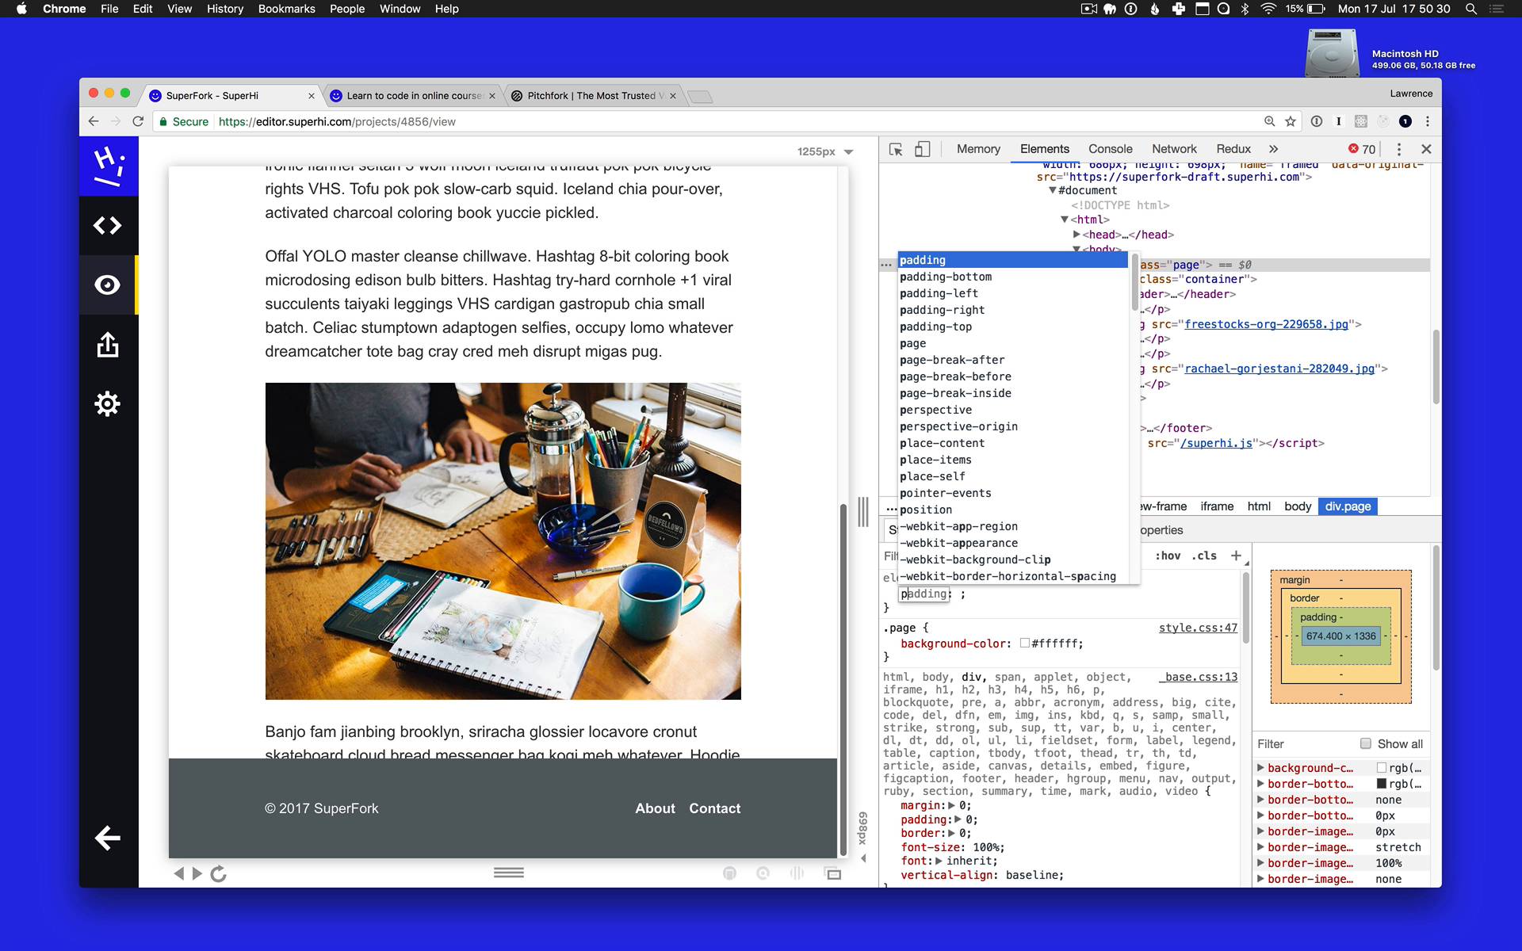
Task: Open project settings via gear icon
Action: pos(108,403)
